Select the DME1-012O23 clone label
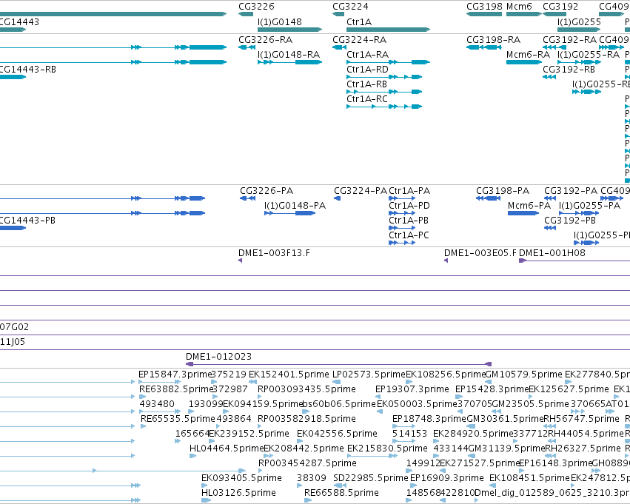Viewport: 630px width, 504px height. [x=218, y=356]
